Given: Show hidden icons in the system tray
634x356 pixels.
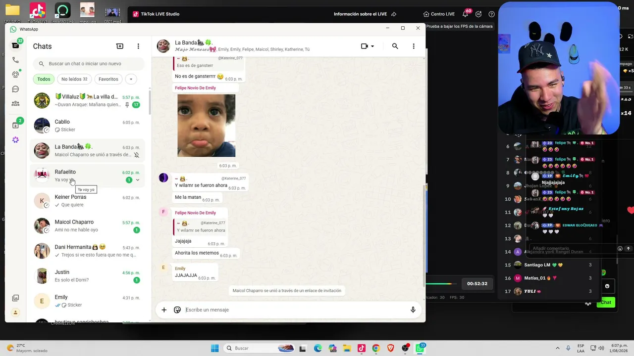Looking at the screenshot, I should (x=558, y=348).
